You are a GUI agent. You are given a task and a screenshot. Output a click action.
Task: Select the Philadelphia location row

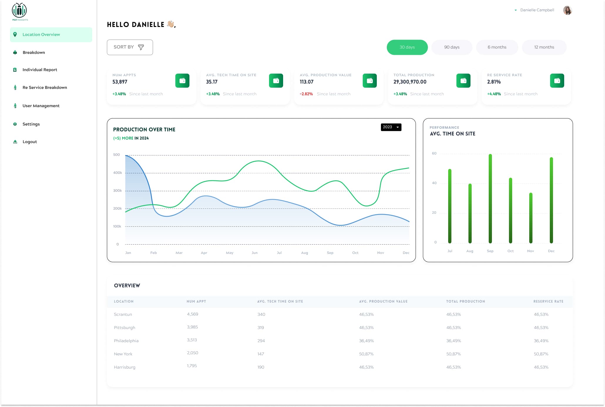point(340,341)
